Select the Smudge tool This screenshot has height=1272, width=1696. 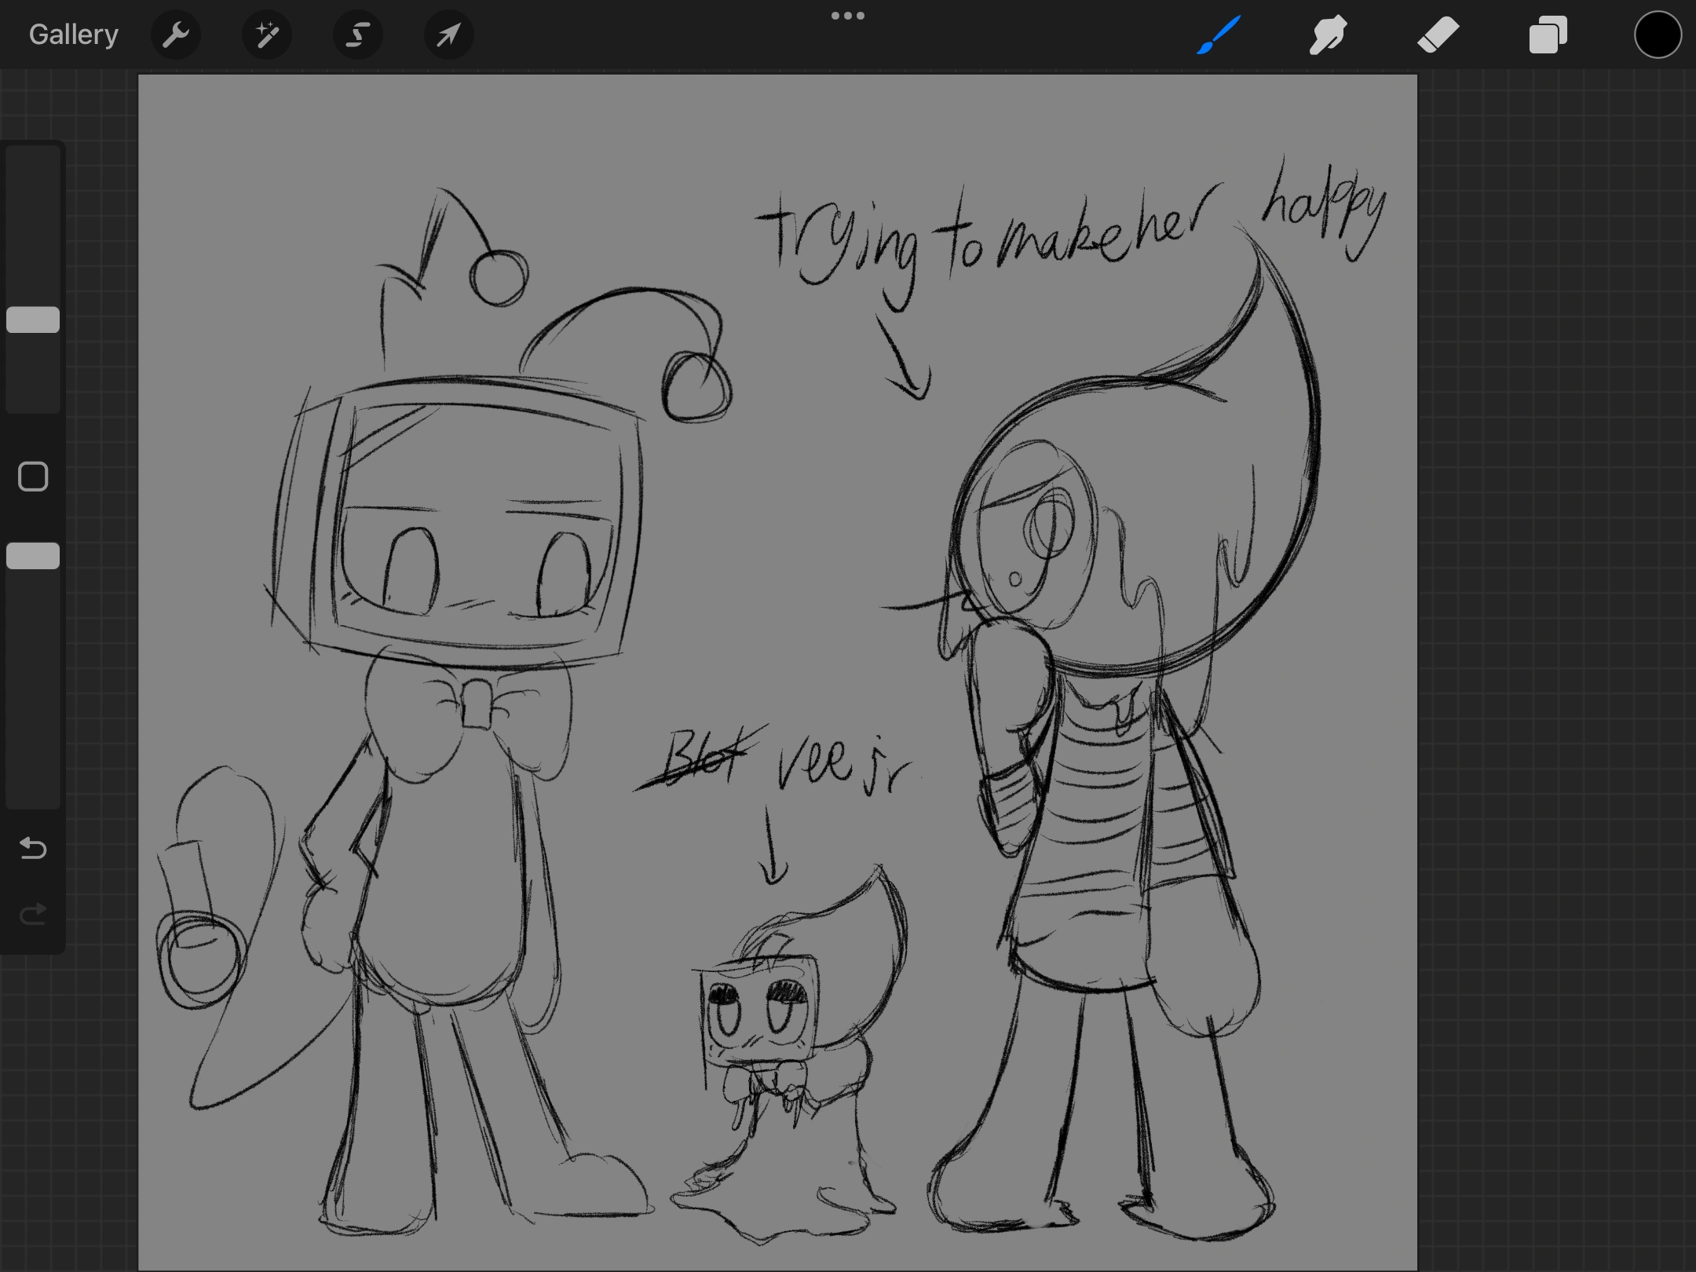[x=1328, y=35]
